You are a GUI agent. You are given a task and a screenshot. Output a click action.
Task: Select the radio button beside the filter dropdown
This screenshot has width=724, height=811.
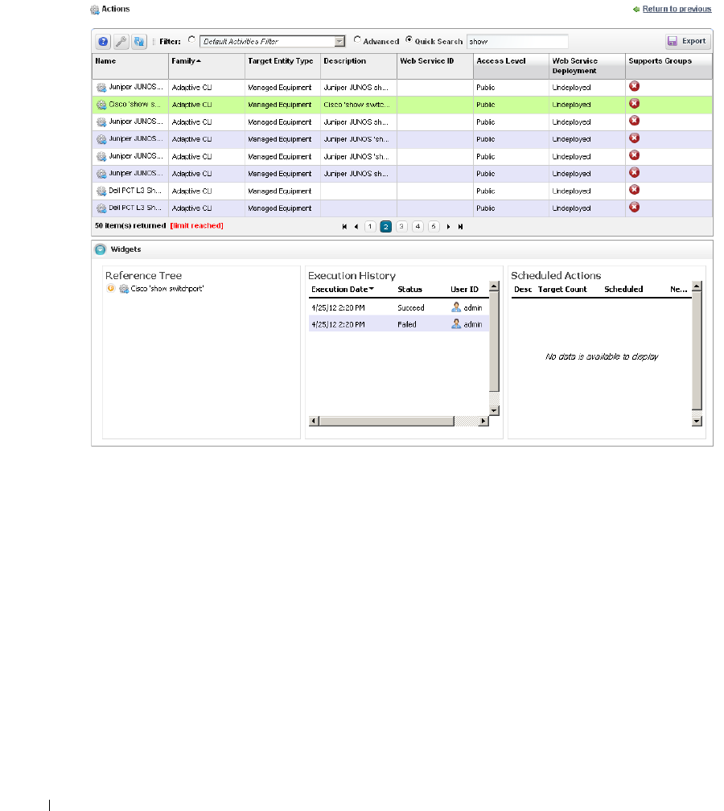[191, 40]
